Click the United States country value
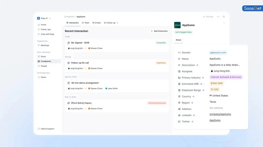Viewport: 263px width, 147px height. click(219, 96)
